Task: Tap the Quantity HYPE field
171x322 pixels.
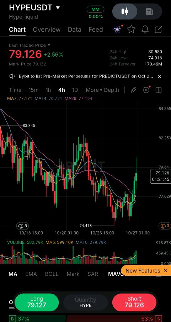Action: click(x=85, y=302)
